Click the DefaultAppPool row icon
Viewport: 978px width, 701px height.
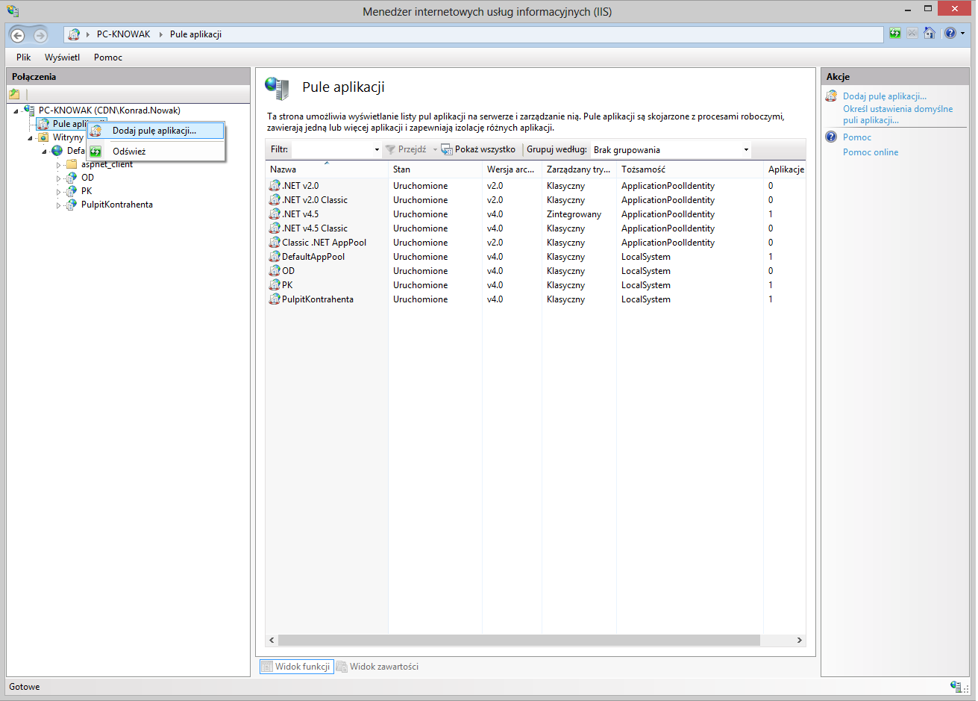tap(275, 257)
